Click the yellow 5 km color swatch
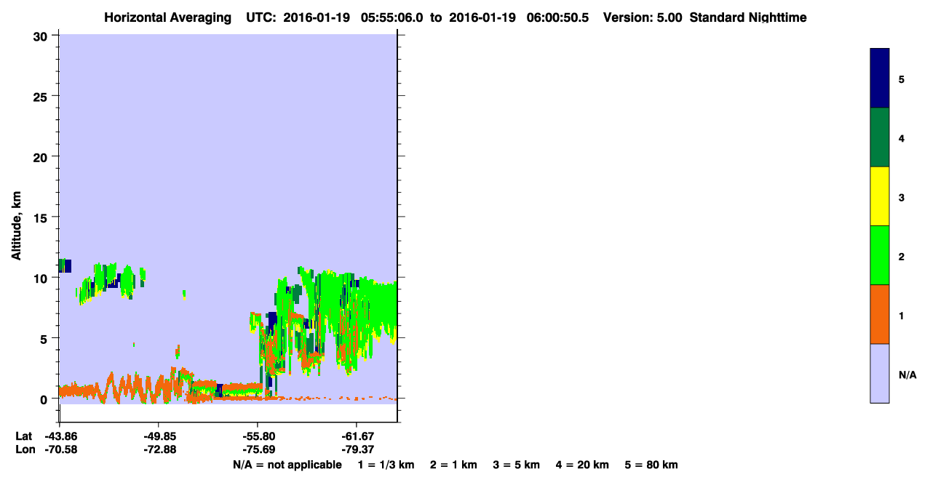 click(x=880, y=196)
